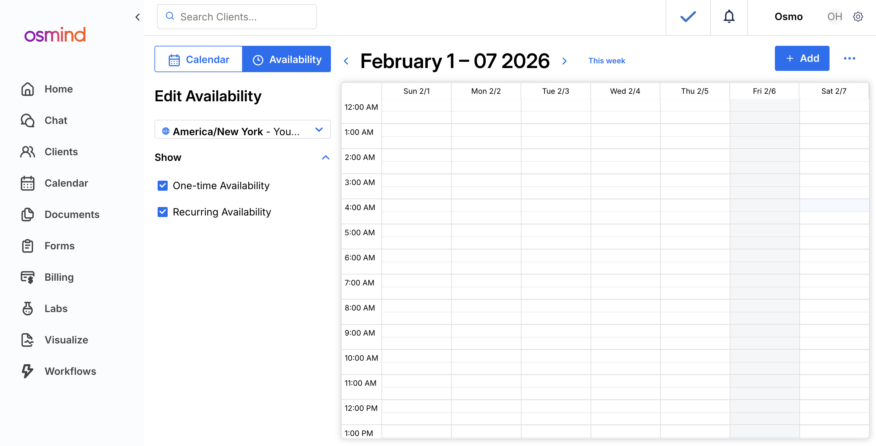Image resolution: width=876 pixels, height=446 pixels.
Task: Click the Tue 2/3 column header
Action: click(x=555, y=91)
